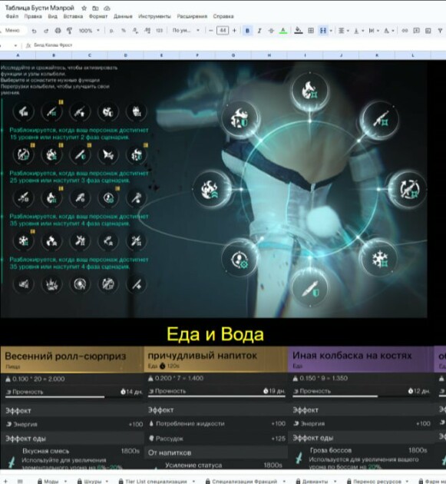
Task: Add a new sheet with plus
Action: click(x=5, y=481)
